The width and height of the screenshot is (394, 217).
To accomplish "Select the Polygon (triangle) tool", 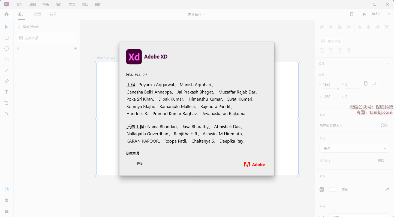I will pyautogui.click(x=7, y=59).
